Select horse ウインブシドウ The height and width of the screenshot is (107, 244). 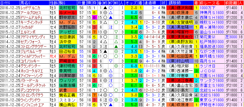30,100
